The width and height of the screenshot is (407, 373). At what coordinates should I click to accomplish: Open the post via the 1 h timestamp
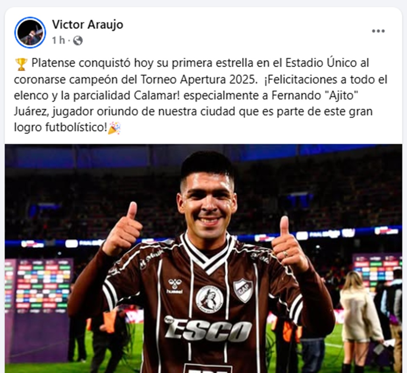tap(58, 40)
